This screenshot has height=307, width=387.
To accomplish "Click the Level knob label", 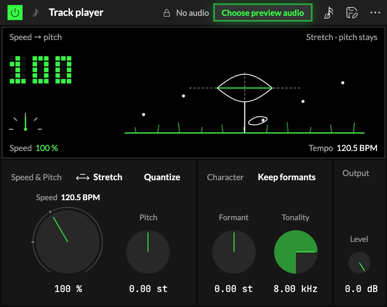I will click(x=359, y=239).
